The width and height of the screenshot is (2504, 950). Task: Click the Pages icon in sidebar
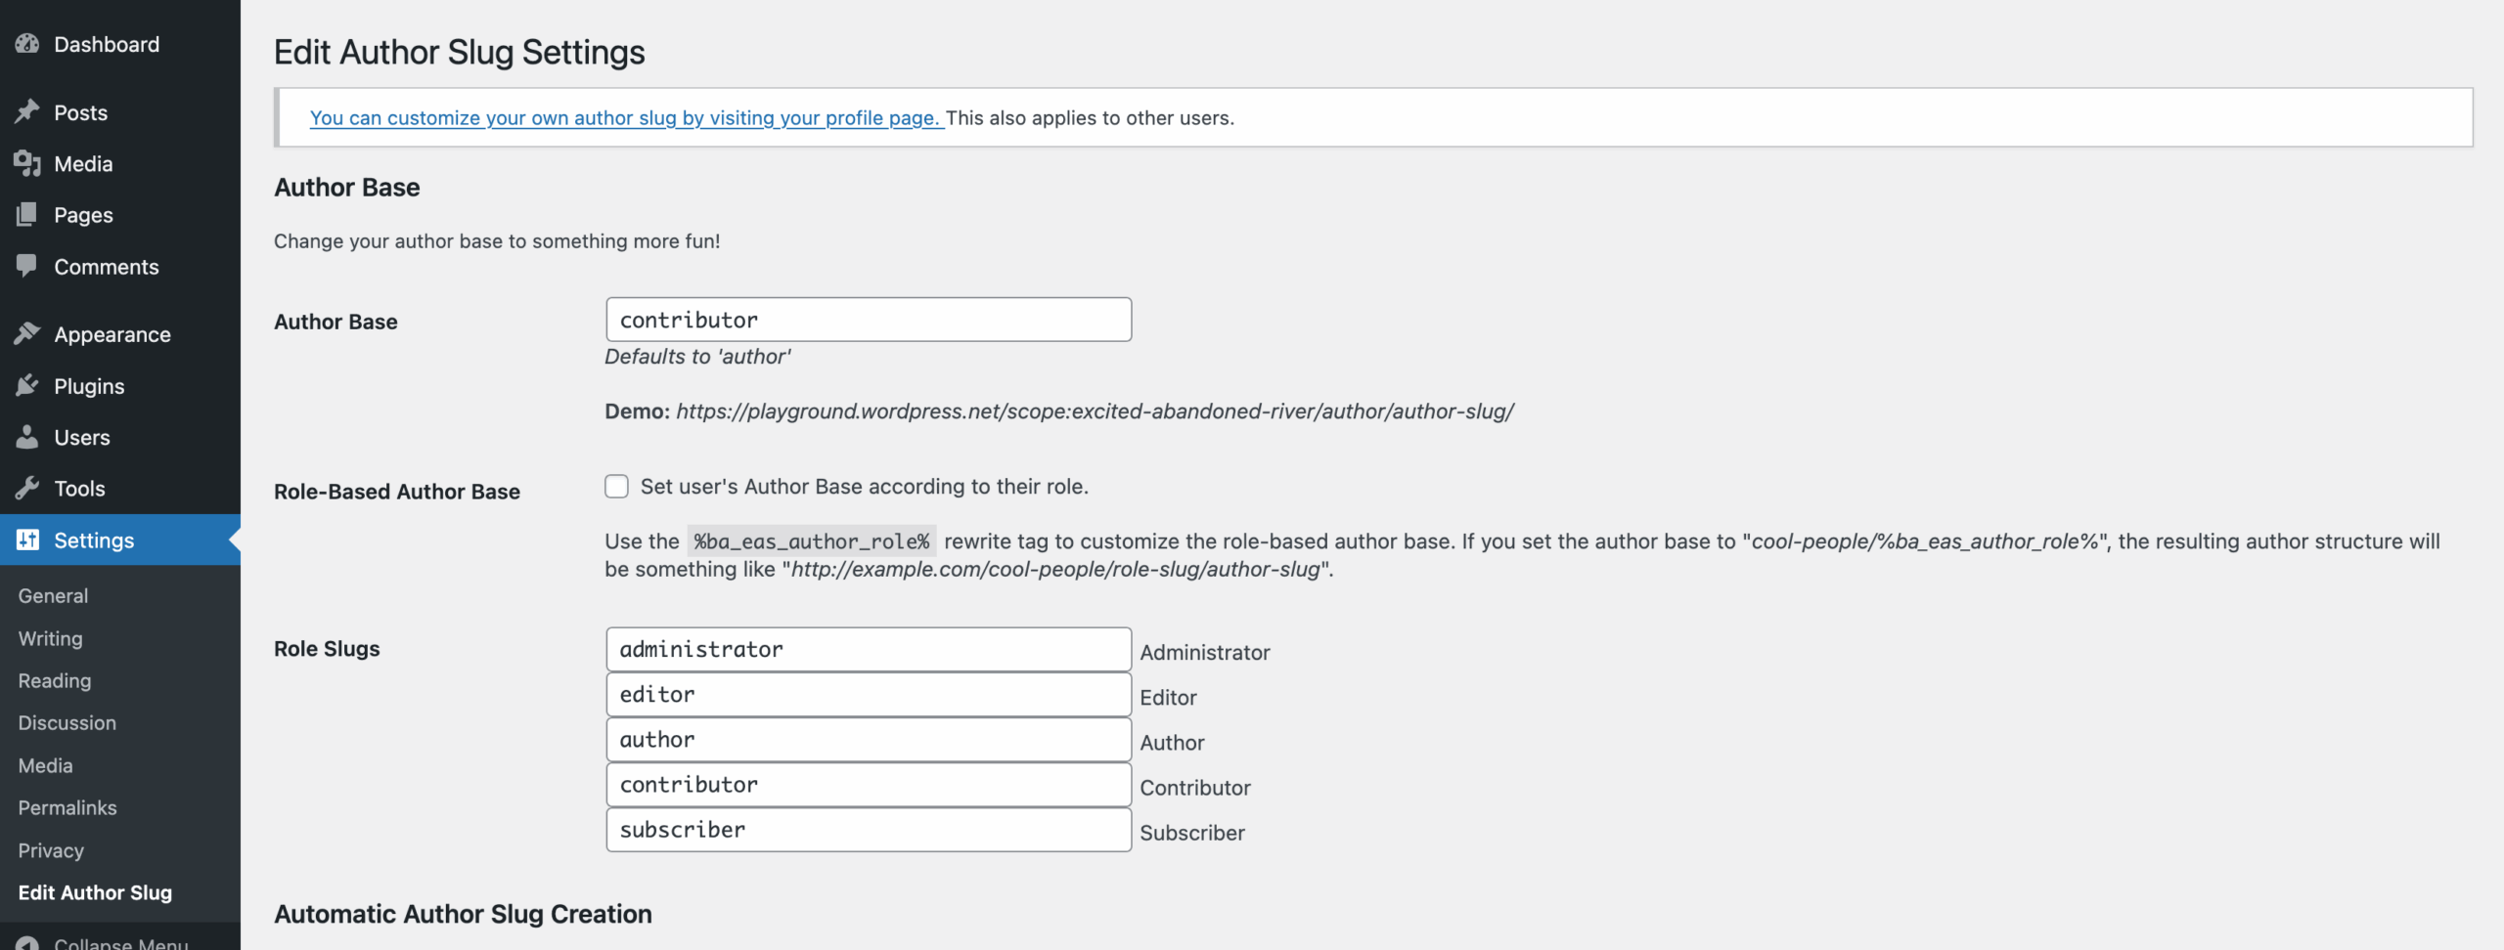27,215
